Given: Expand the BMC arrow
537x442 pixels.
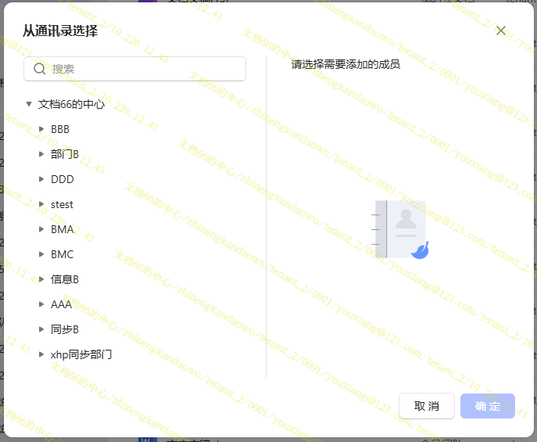Looking at the screenshot, I should tap(41, 254).
